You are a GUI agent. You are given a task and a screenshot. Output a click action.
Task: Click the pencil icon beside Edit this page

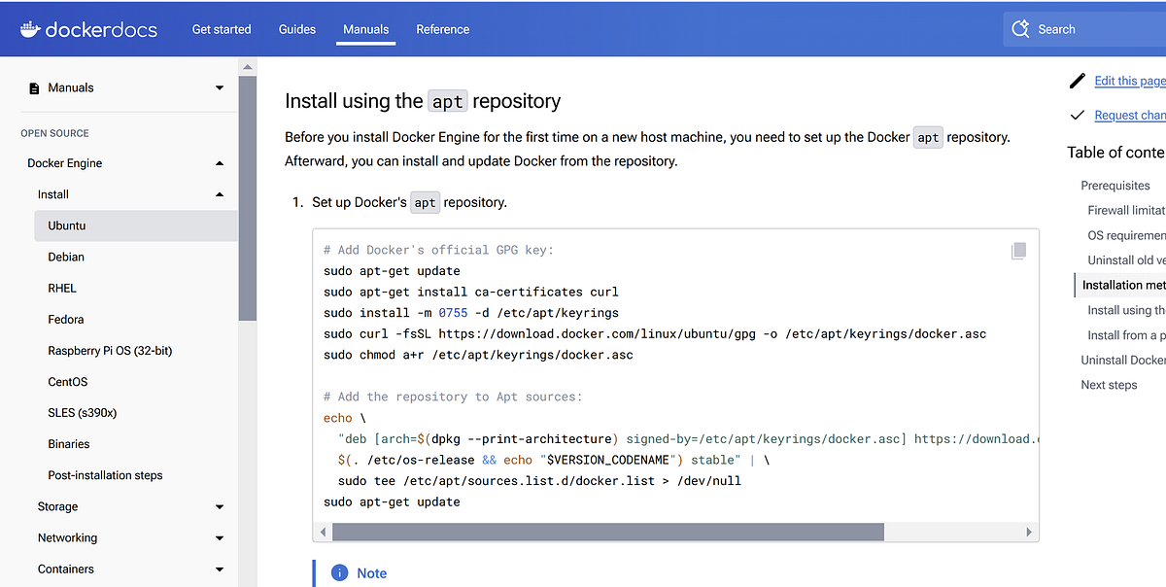[x=1077, y=81]
